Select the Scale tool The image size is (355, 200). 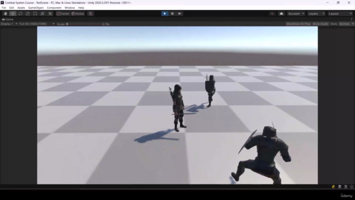click(x=28, y=13)
